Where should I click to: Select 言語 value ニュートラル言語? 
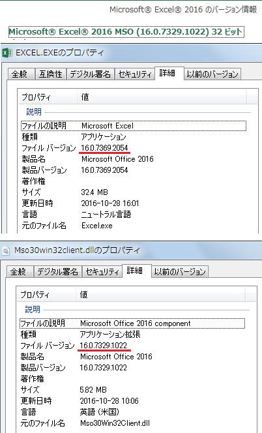click(106, 215)
